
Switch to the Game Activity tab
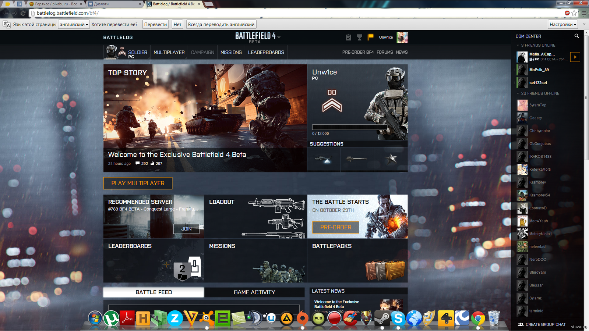(254, 292)
